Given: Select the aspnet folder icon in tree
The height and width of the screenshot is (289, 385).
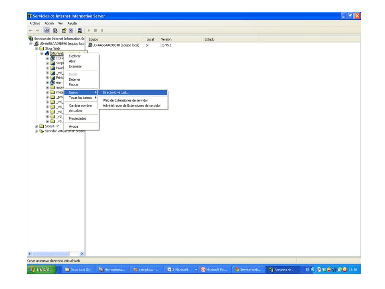Looking at the screenshot, I should (x=53, y=87).
